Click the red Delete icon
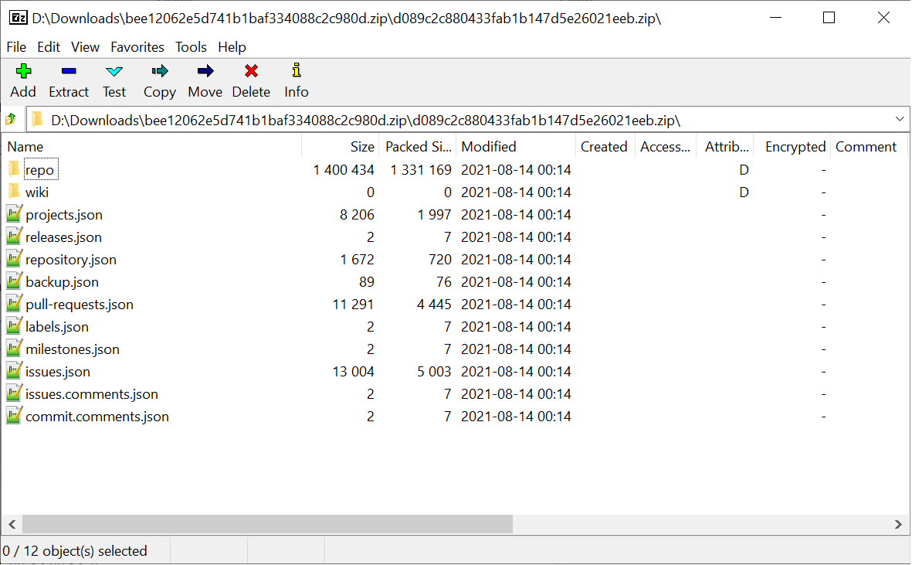Image resolution: width=912 pixels, height=565 pixels. pos(251,71)
